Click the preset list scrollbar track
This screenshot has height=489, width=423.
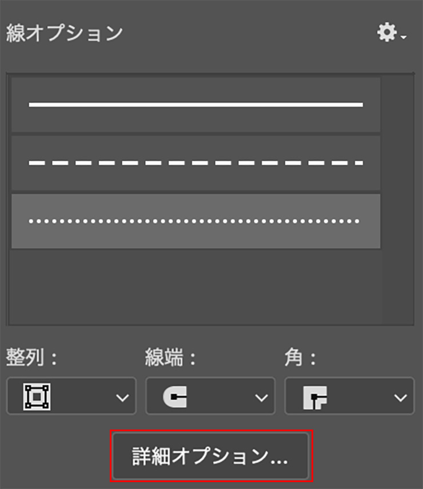pos(398,200)
